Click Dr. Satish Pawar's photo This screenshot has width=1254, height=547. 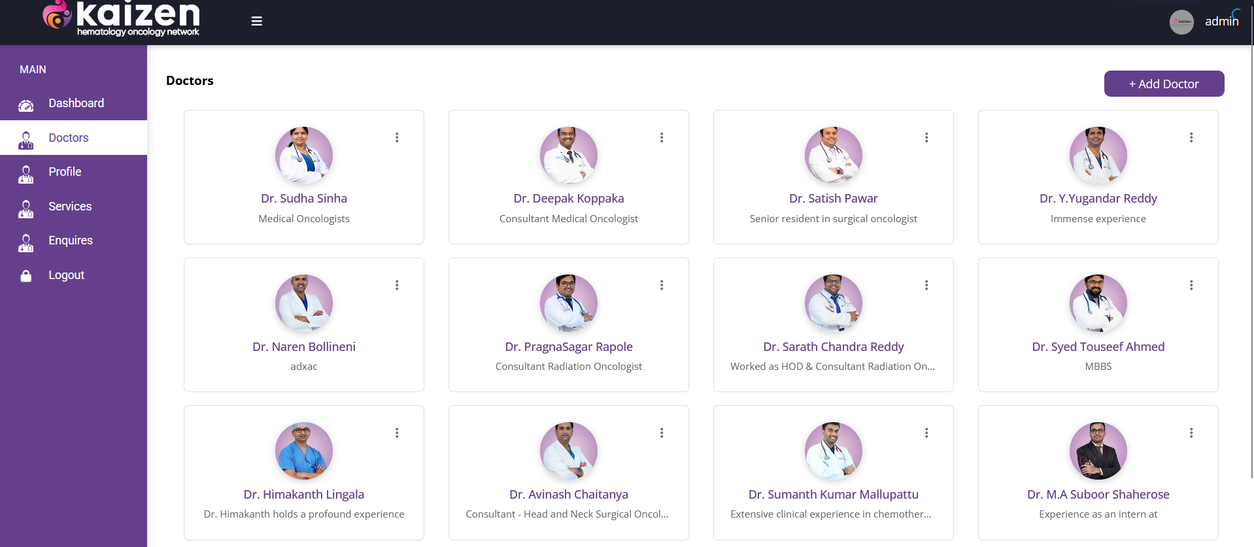(834, 156)
